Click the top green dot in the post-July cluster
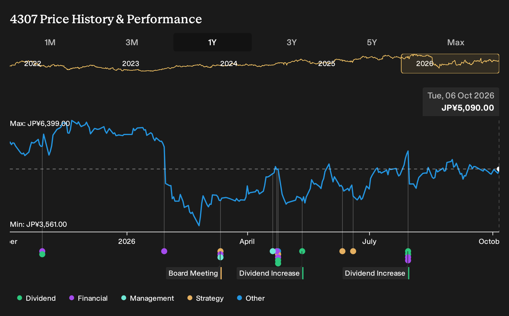The width and height of the screenshot is (509, 316). click(x=408, y=251)
